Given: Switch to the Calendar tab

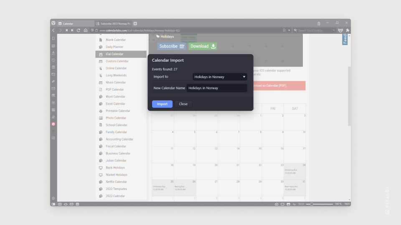Looking at the screenshot, I should pyautogui.click(x=76, y=23).
